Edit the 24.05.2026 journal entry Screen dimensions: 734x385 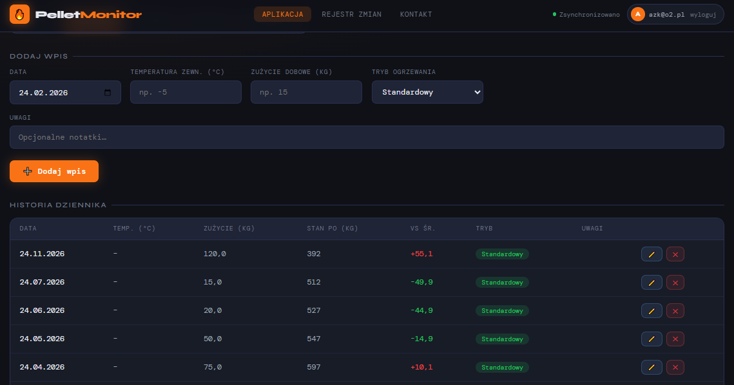652,339
